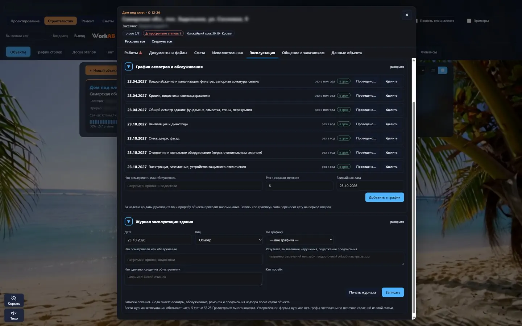Viewport: 522px width, 326px height.
Task: Click Печать журнала button
Action: pyautogui.click(x=362, y=292)
